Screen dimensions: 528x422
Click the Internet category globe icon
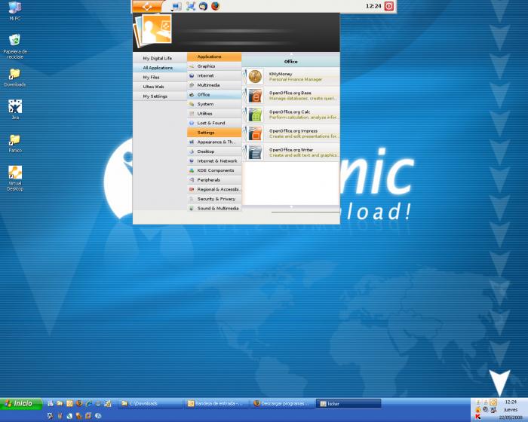click(192, 75)
